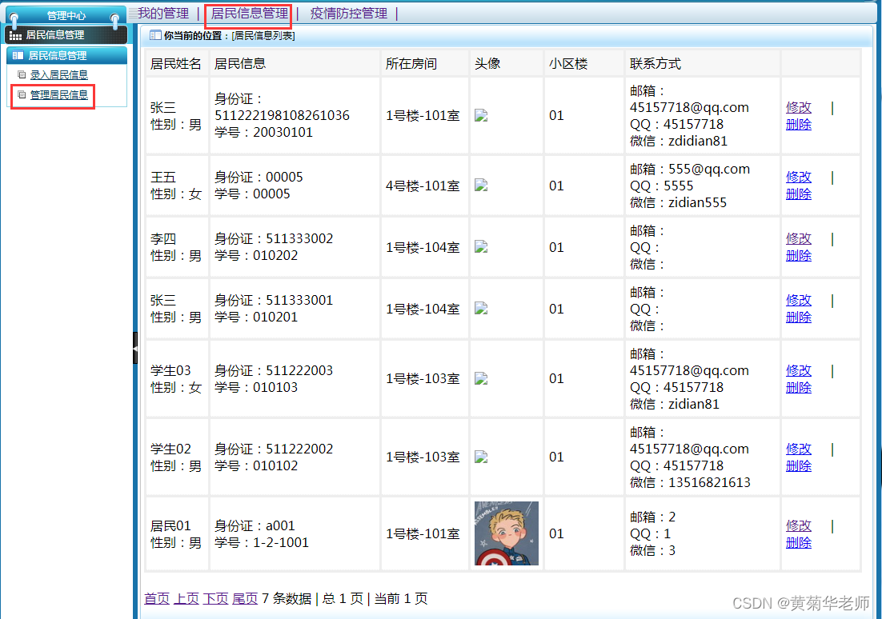882x619 pixels.
Task: Delete the 居民01 record
Action: pos(798,542)
